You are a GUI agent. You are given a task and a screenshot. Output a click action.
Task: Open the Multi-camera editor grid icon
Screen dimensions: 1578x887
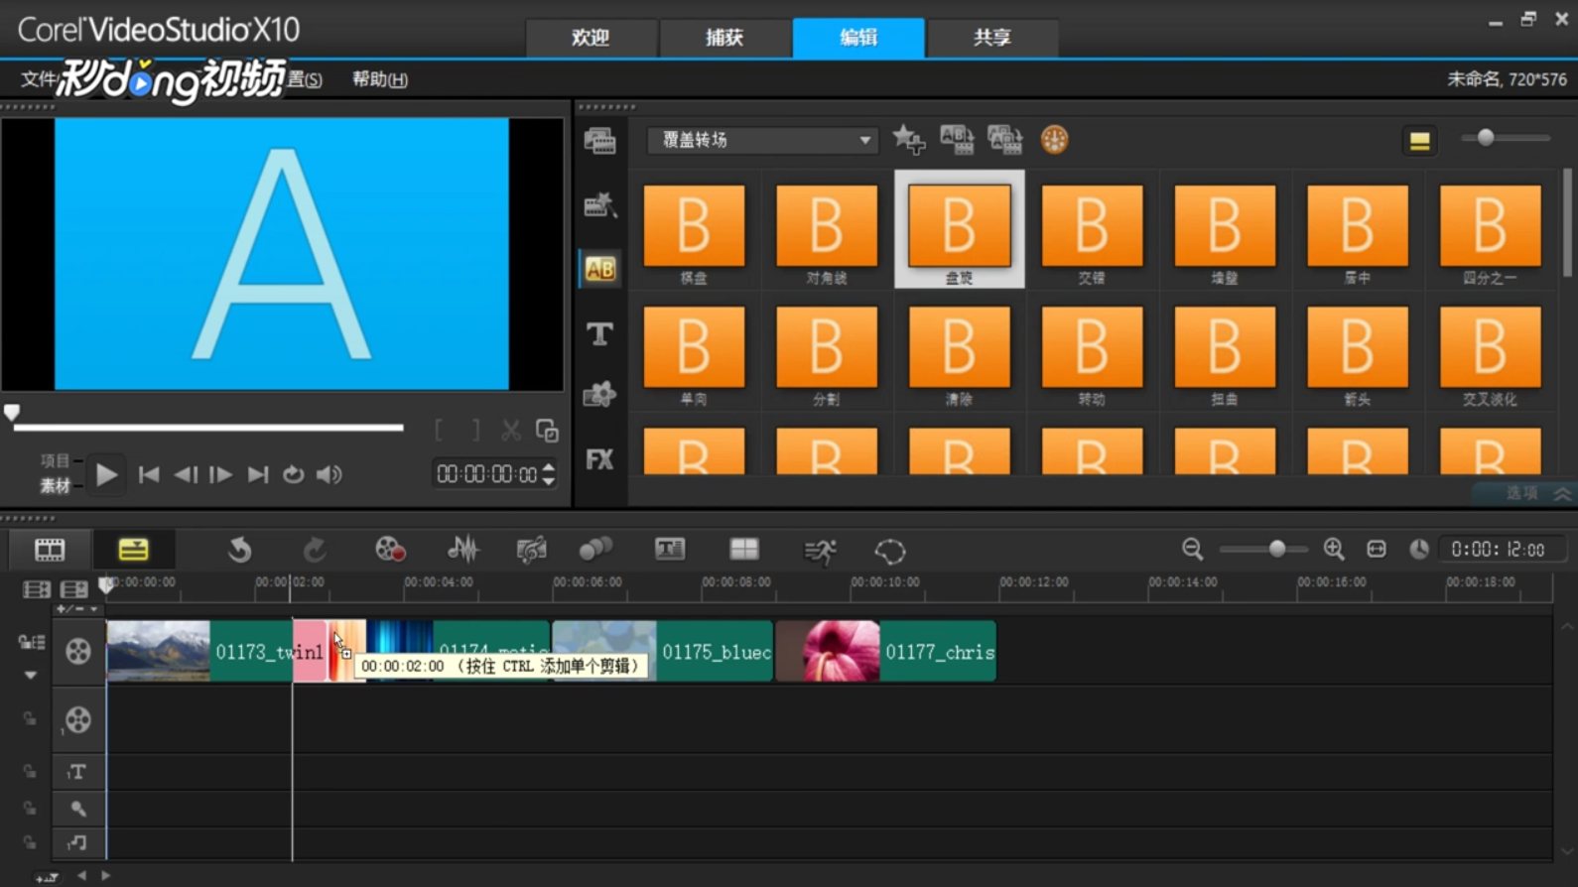point(744,549)
